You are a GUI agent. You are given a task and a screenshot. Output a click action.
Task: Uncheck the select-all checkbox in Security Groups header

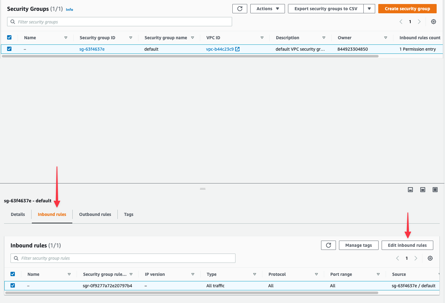[x=9, y=37]
